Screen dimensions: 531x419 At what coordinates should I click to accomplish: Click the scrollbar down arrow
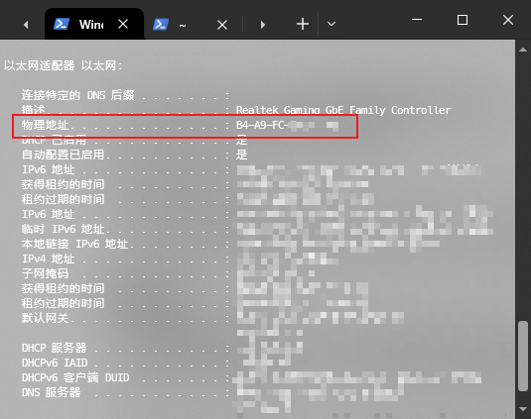coord(523,409)
